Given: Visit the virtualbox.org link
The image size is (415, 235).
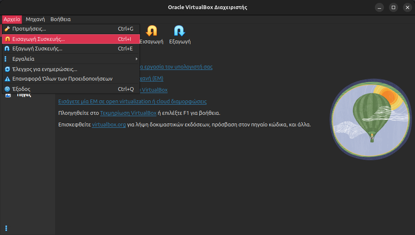Looking at the screenshot, I should (x=109, y=125).
